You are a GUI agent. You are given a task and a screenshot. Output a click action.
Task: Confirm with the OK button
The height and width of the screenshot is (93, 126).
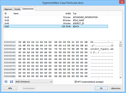[101, 88]
